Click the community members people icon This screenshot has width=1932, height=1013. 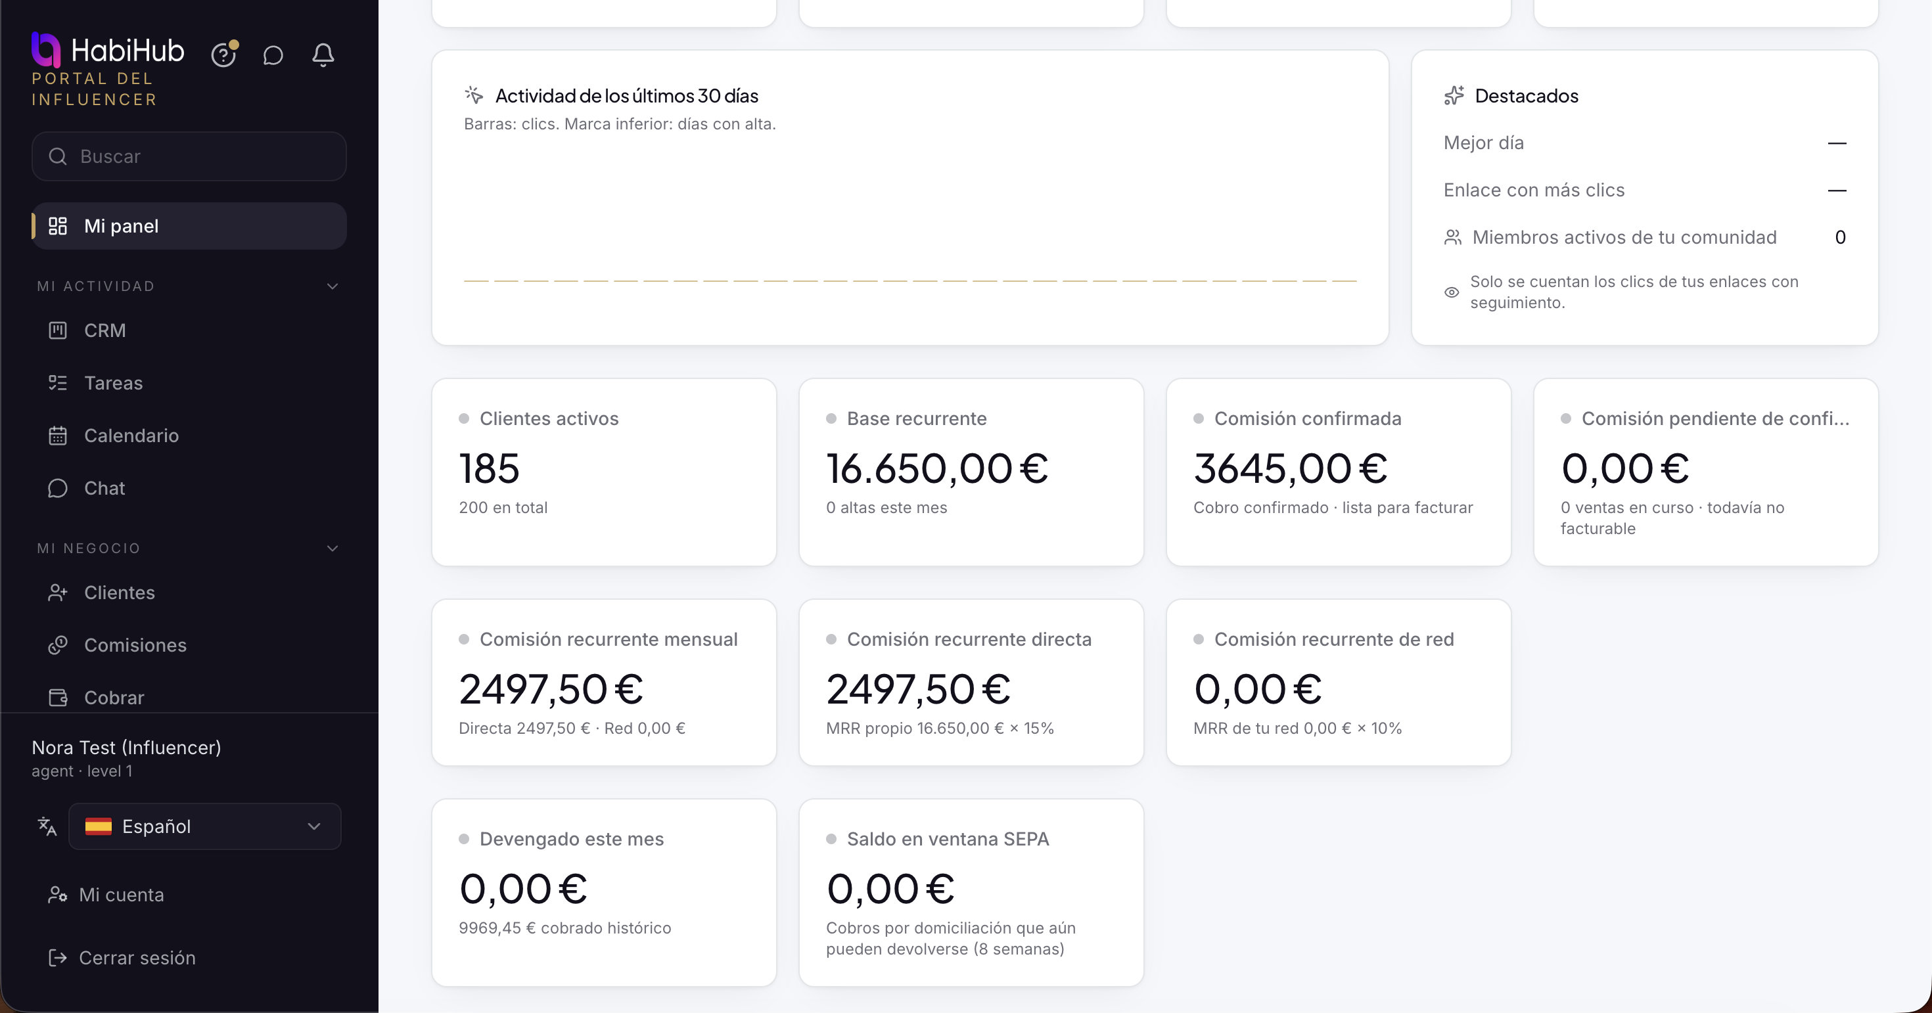[1453, 238]
